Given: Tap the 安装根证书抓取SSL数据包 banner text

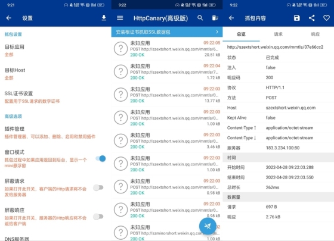Looking at the screenshot, I should coord(143,32).
